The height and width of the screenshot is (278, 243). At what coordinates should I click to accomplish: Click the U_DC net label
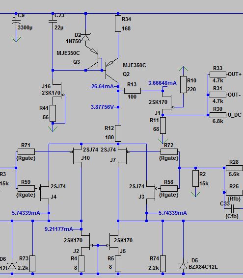click(235, 115)
